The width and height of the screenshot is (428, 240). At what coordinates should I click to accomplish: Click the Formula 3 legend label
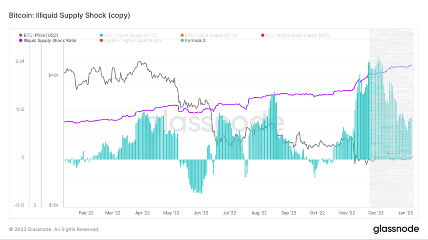tap(196, 40)
